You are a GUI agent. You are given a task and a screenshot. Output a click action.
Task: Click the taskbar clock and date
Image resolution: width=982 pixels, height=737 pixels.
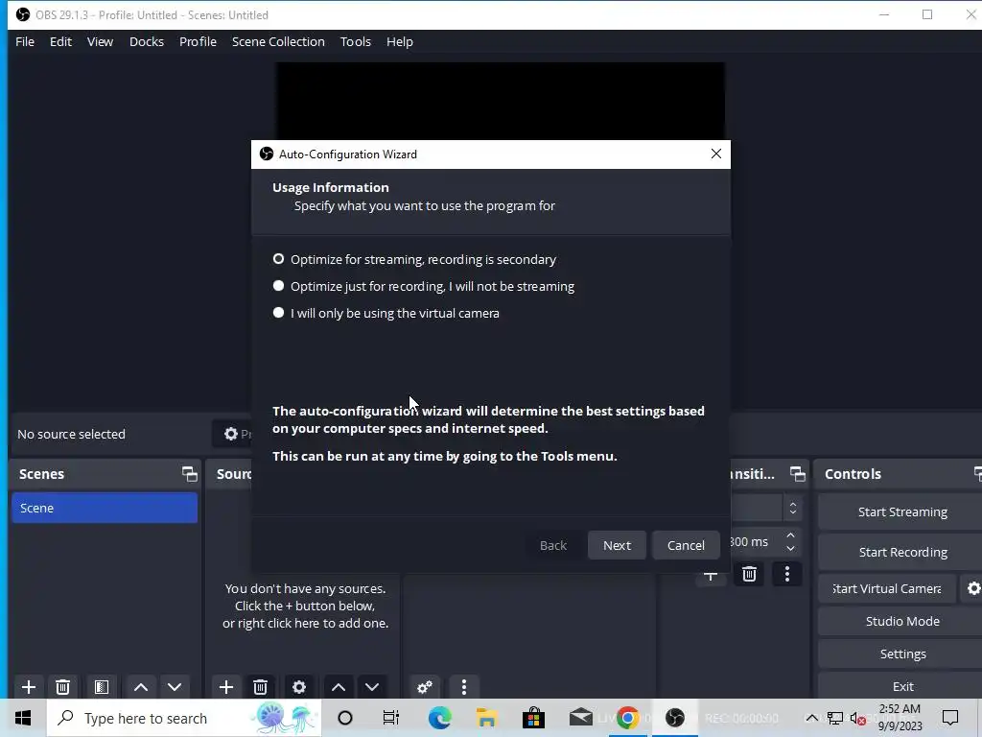point(900,718)
